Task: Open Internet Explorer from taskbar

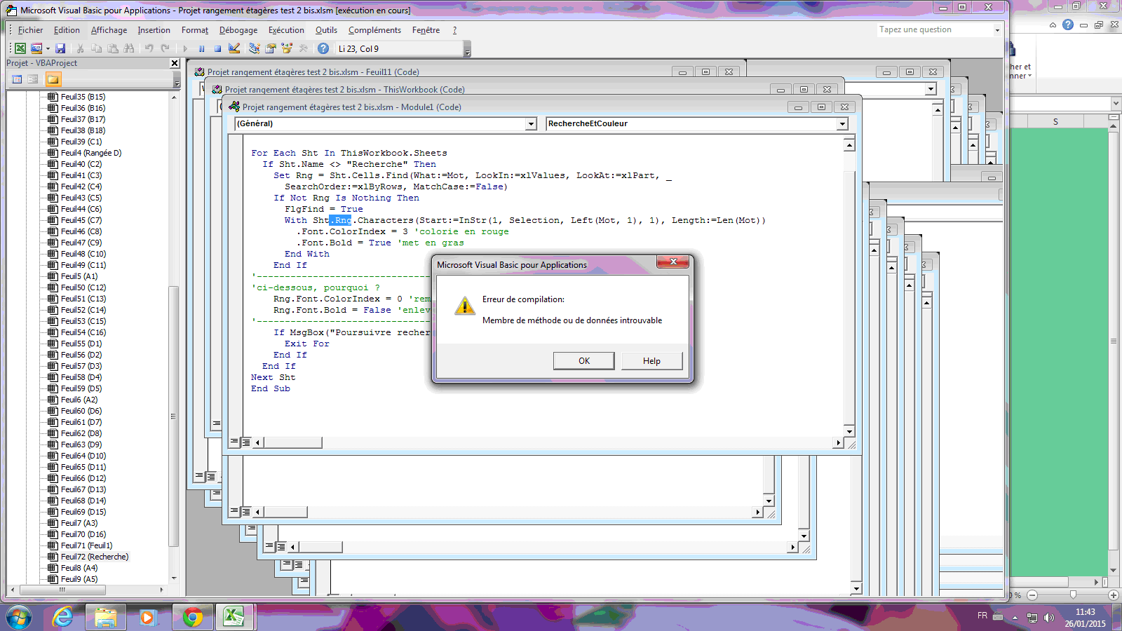Action: click(62, 618)
